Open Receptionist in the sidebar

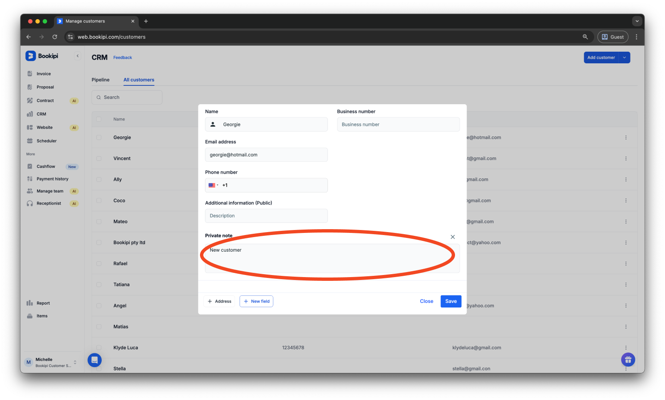(x=49, y=203)
